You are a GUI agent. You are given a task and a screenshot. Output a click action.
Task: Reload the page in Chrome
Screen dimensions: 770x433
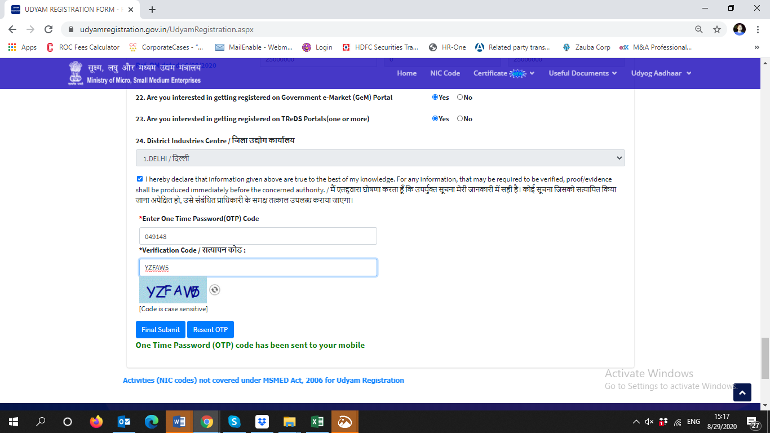48,29
